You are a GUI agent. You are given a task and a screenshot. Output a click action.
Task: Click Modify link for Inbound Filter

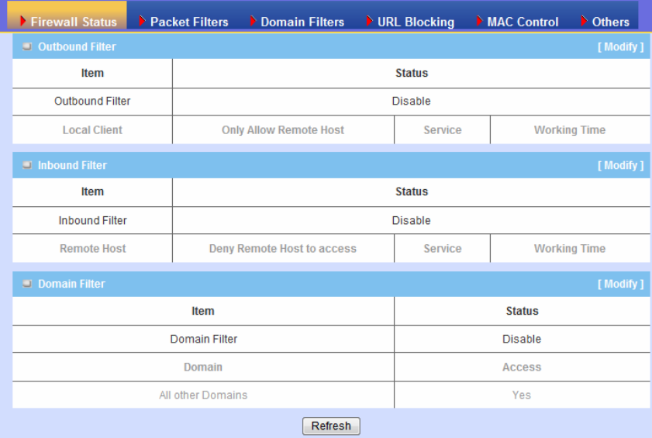coord(620,166)
